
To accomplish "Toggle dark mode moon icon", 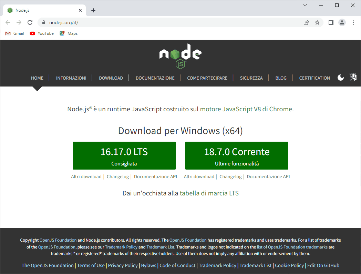I will click(341, 78).
